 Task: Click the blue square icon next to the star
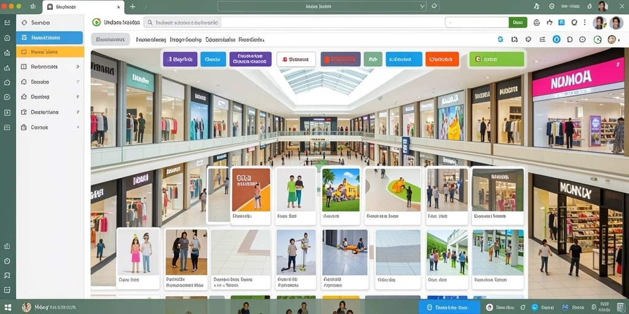click(x=561, y=23)
